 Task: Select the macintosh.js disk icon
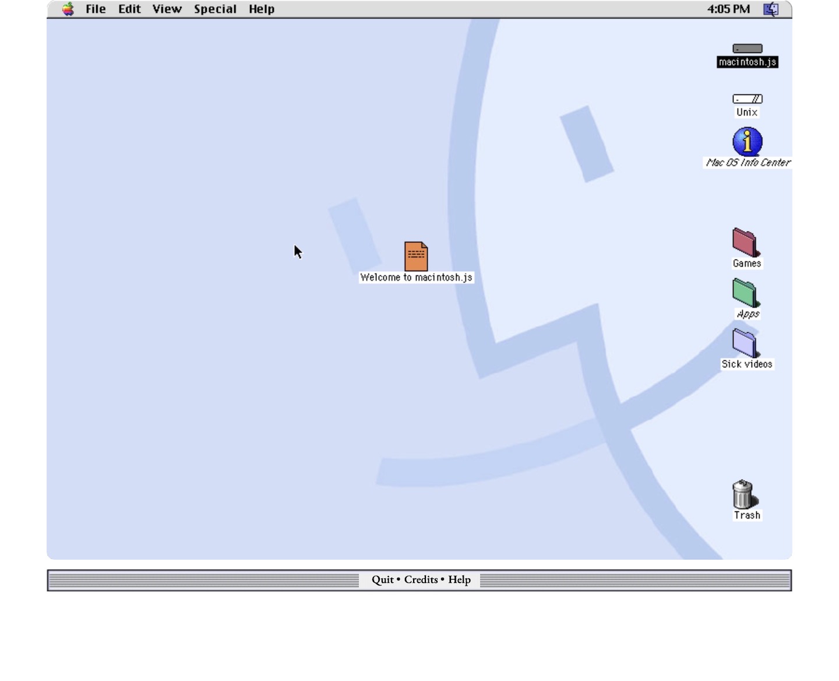(x=748, y=48)
